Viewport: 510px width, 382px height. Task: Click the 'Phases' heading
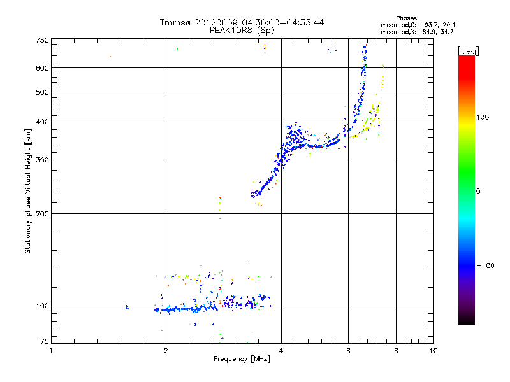pyautogui.click(x=406, y=18)
